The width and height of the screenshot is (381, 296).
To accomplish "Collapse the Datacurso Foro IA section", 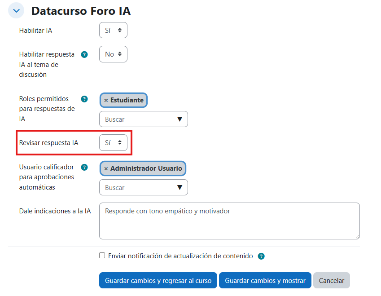I will [x=17, y=10].
